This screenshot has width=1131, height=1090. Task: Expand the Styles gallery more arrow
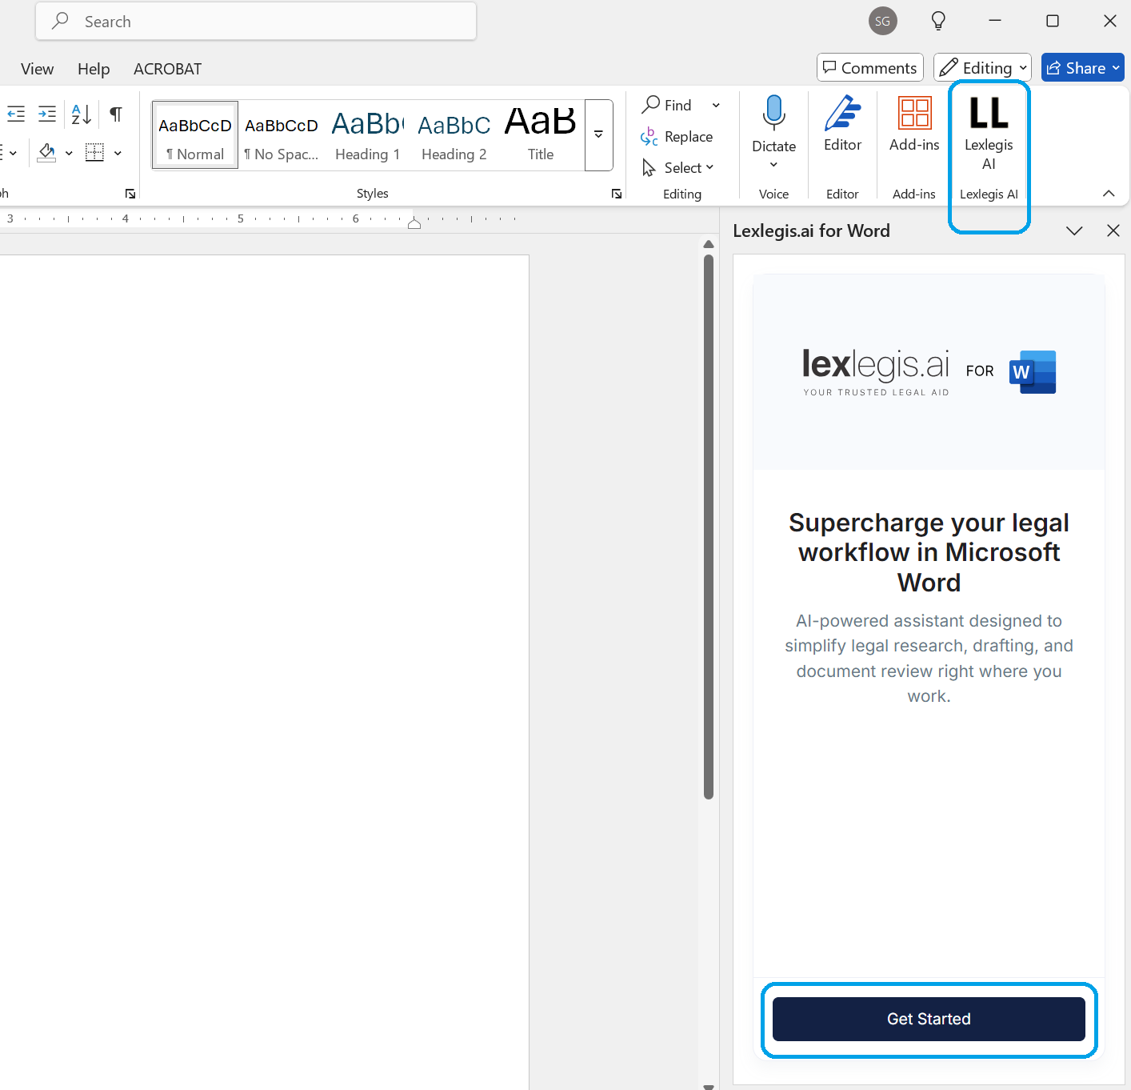(598, 134)
